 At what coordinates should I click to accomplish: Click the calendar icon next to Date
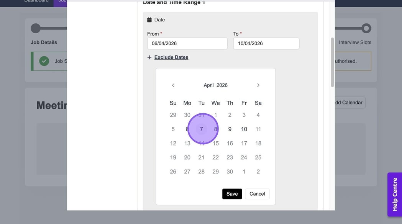[x=149, y=20]
